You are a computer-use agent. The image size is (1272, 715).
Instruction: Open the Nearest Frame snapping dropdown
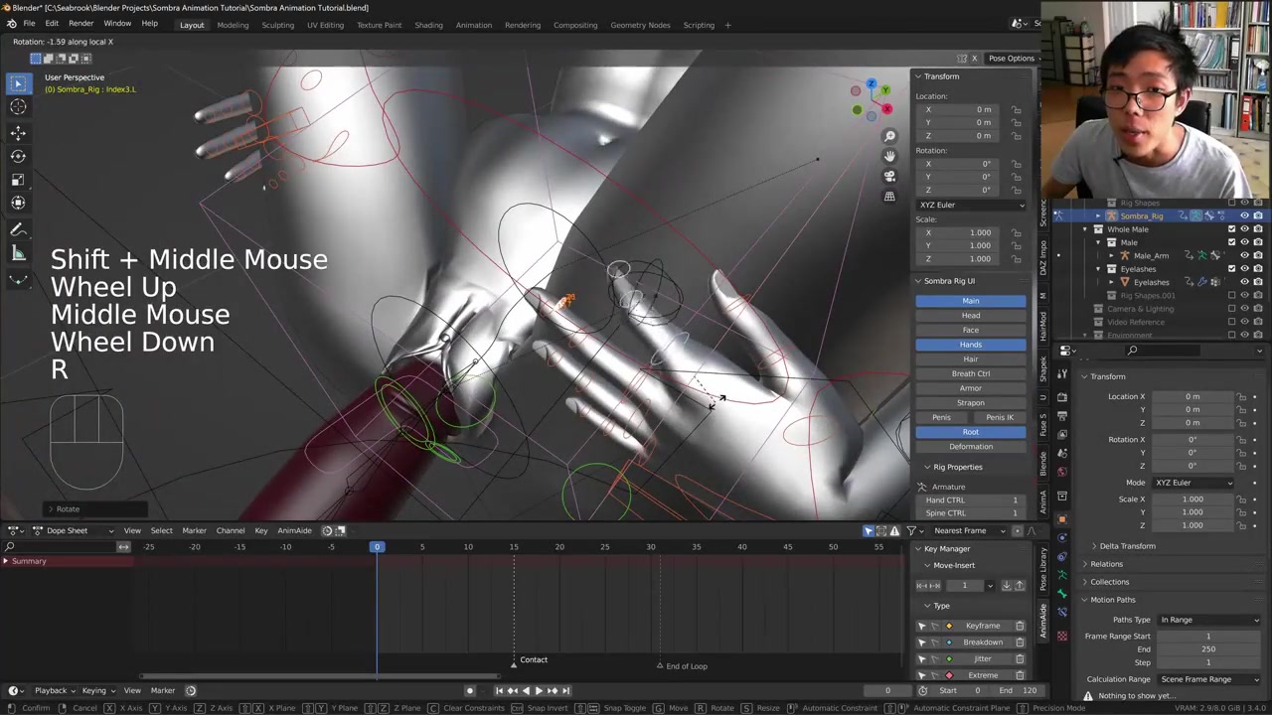966,530
